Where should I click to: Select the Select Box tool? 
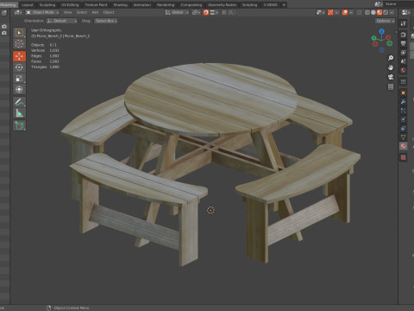point(19,33)
